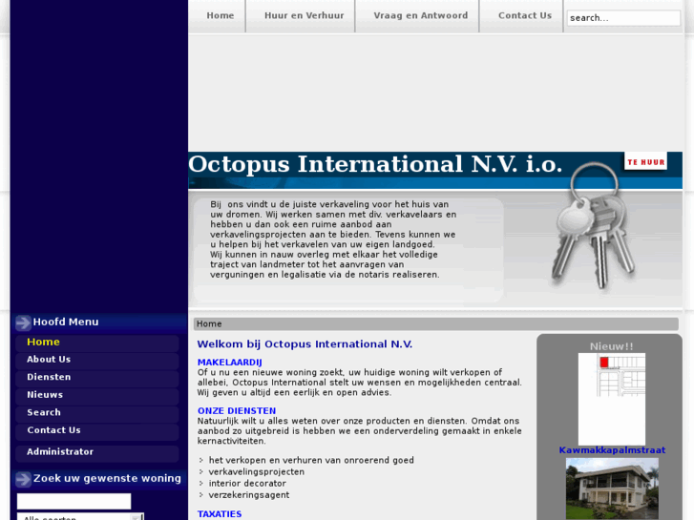Open Search in sidebar menu
The image size is (694, 520).
point(97,413)
